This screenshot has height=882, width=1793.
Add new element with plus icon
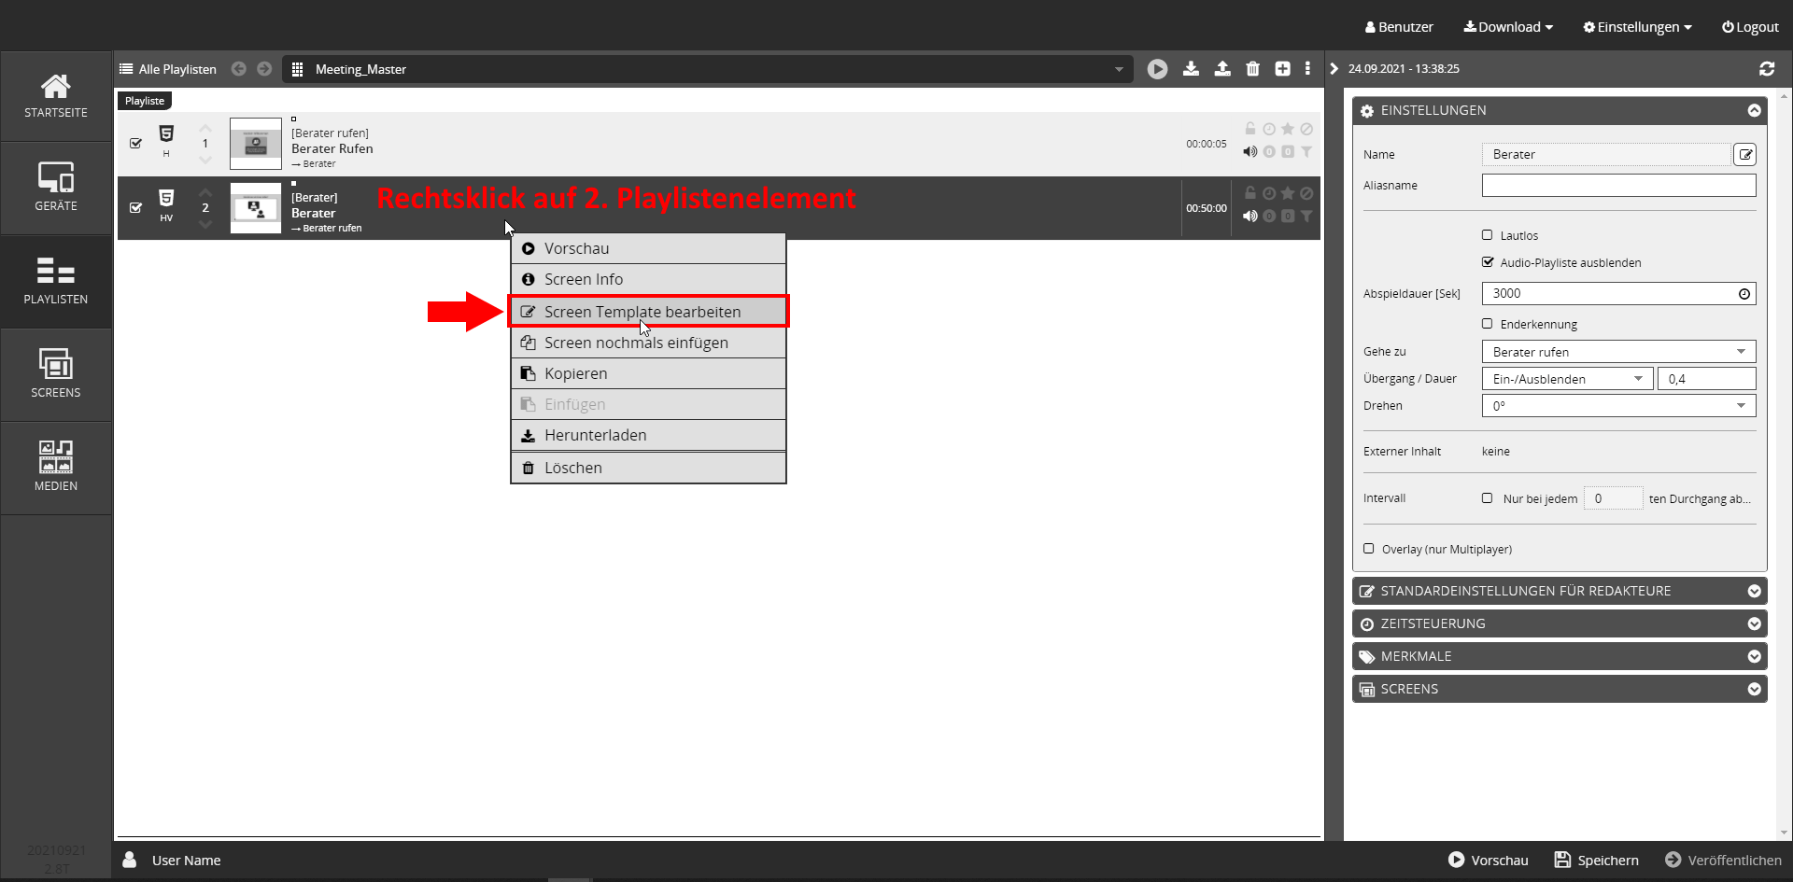pyautogui.click(x=1282, y=69)
